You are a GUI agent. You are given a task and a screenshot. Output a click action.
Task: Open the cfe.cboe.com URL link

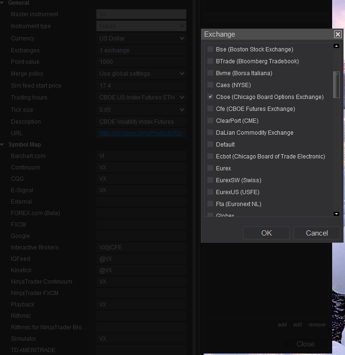point(141,133)
